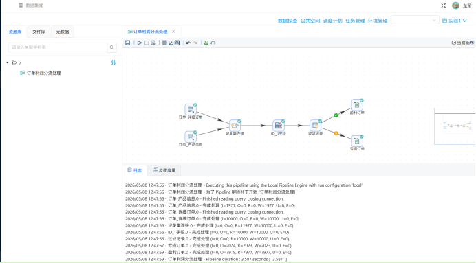Screen dimensions: 476x263
Task: Click the undo arrow icon
Action: point(188,43)
